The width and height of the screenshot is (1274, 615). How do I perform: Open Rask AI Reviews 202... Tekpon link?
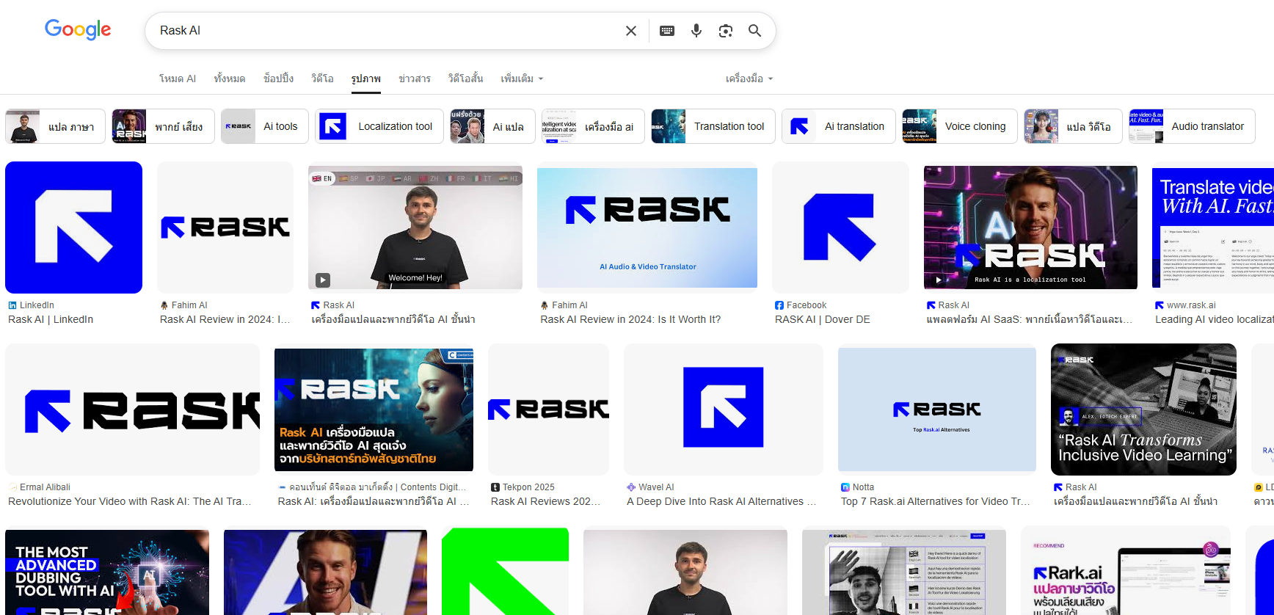coord(545,501)
